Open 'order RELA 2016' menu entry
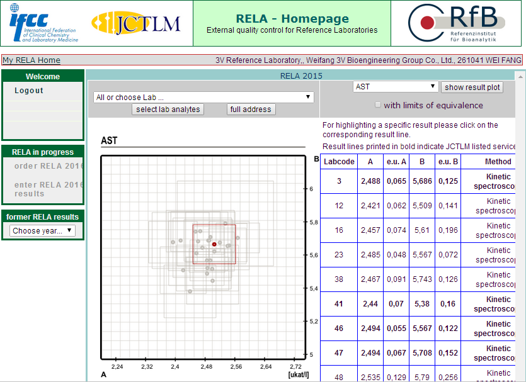The image size is (526, 382). tap(49, 166)
